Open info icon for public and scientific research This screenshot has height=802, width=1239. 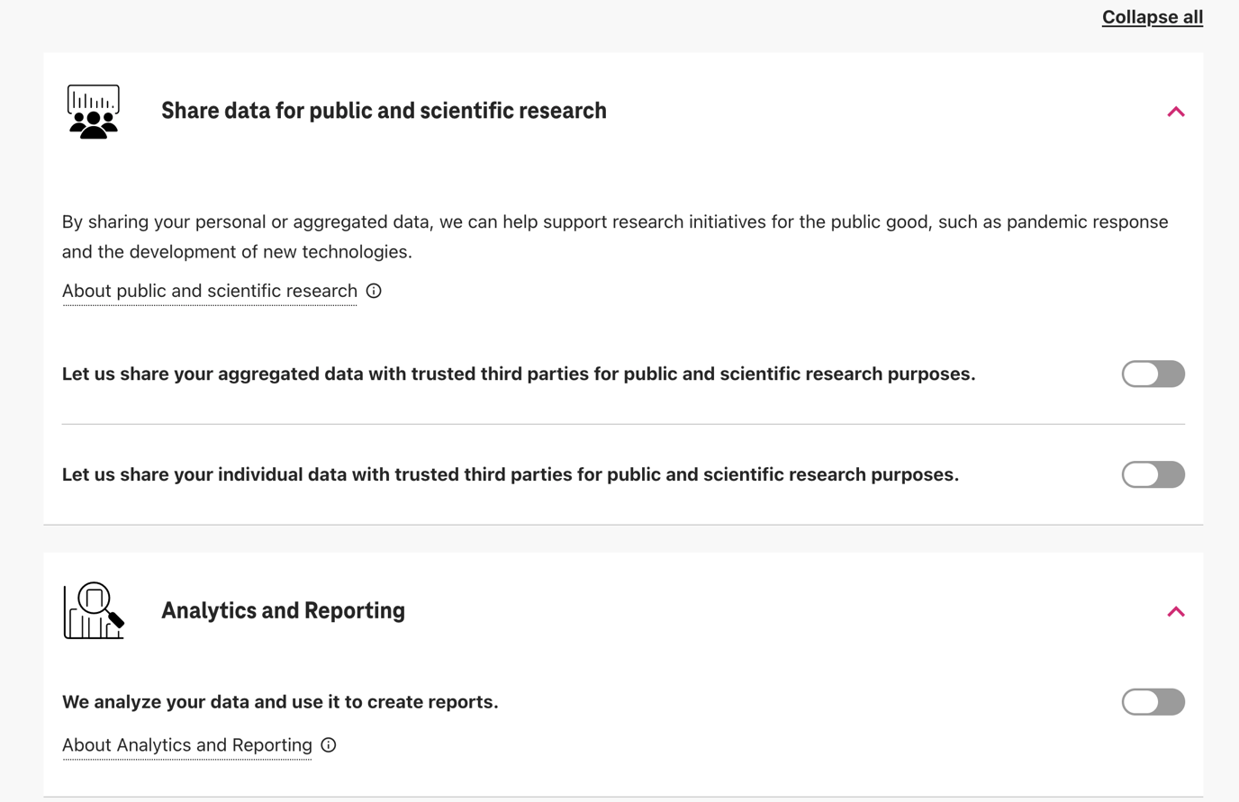(374, 291)
